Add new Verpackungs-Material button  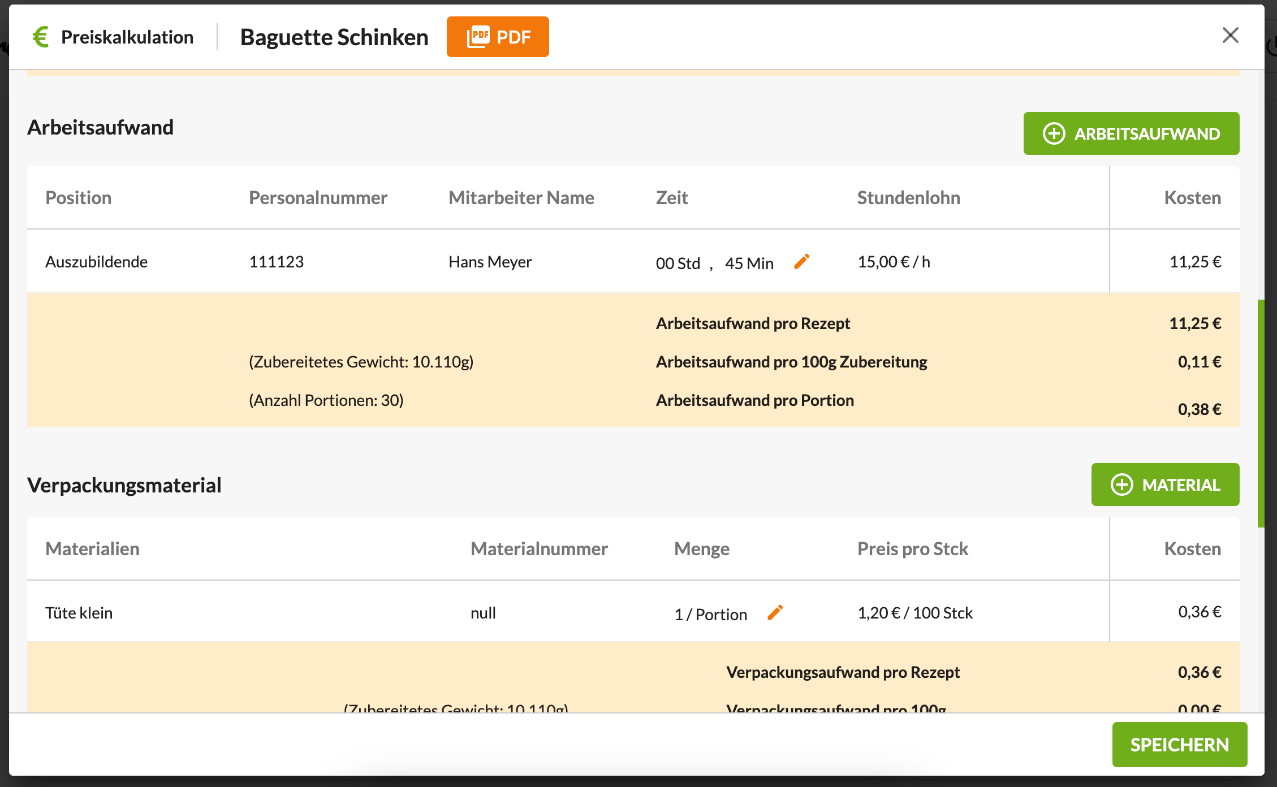pyautogui.click(x=1165, y=485)
